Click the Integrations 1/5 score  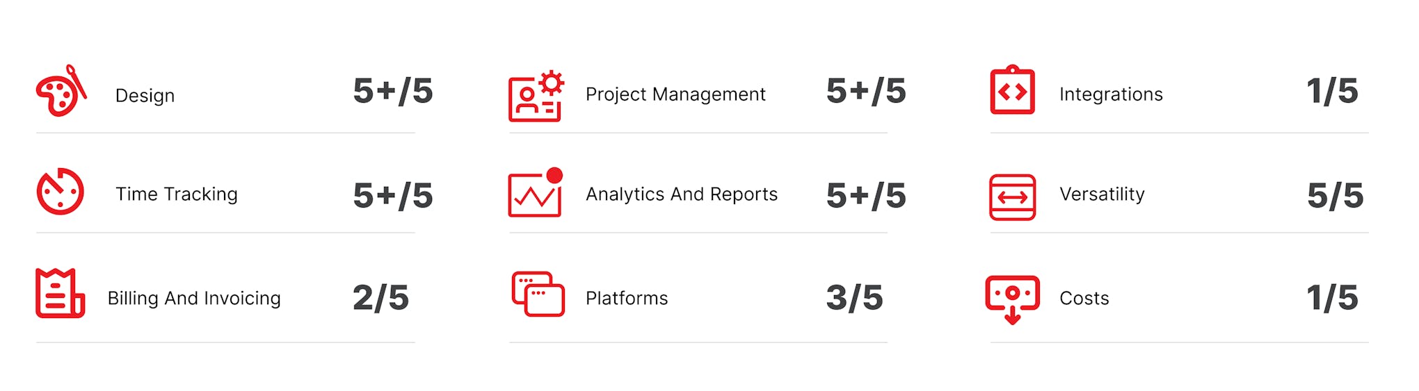pyautogui.click(x=1332, y=91)
